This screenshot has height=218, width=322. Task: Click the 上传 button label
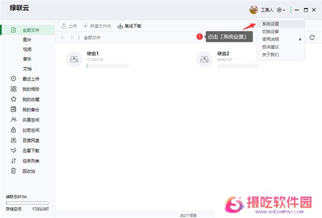[72, 26]
